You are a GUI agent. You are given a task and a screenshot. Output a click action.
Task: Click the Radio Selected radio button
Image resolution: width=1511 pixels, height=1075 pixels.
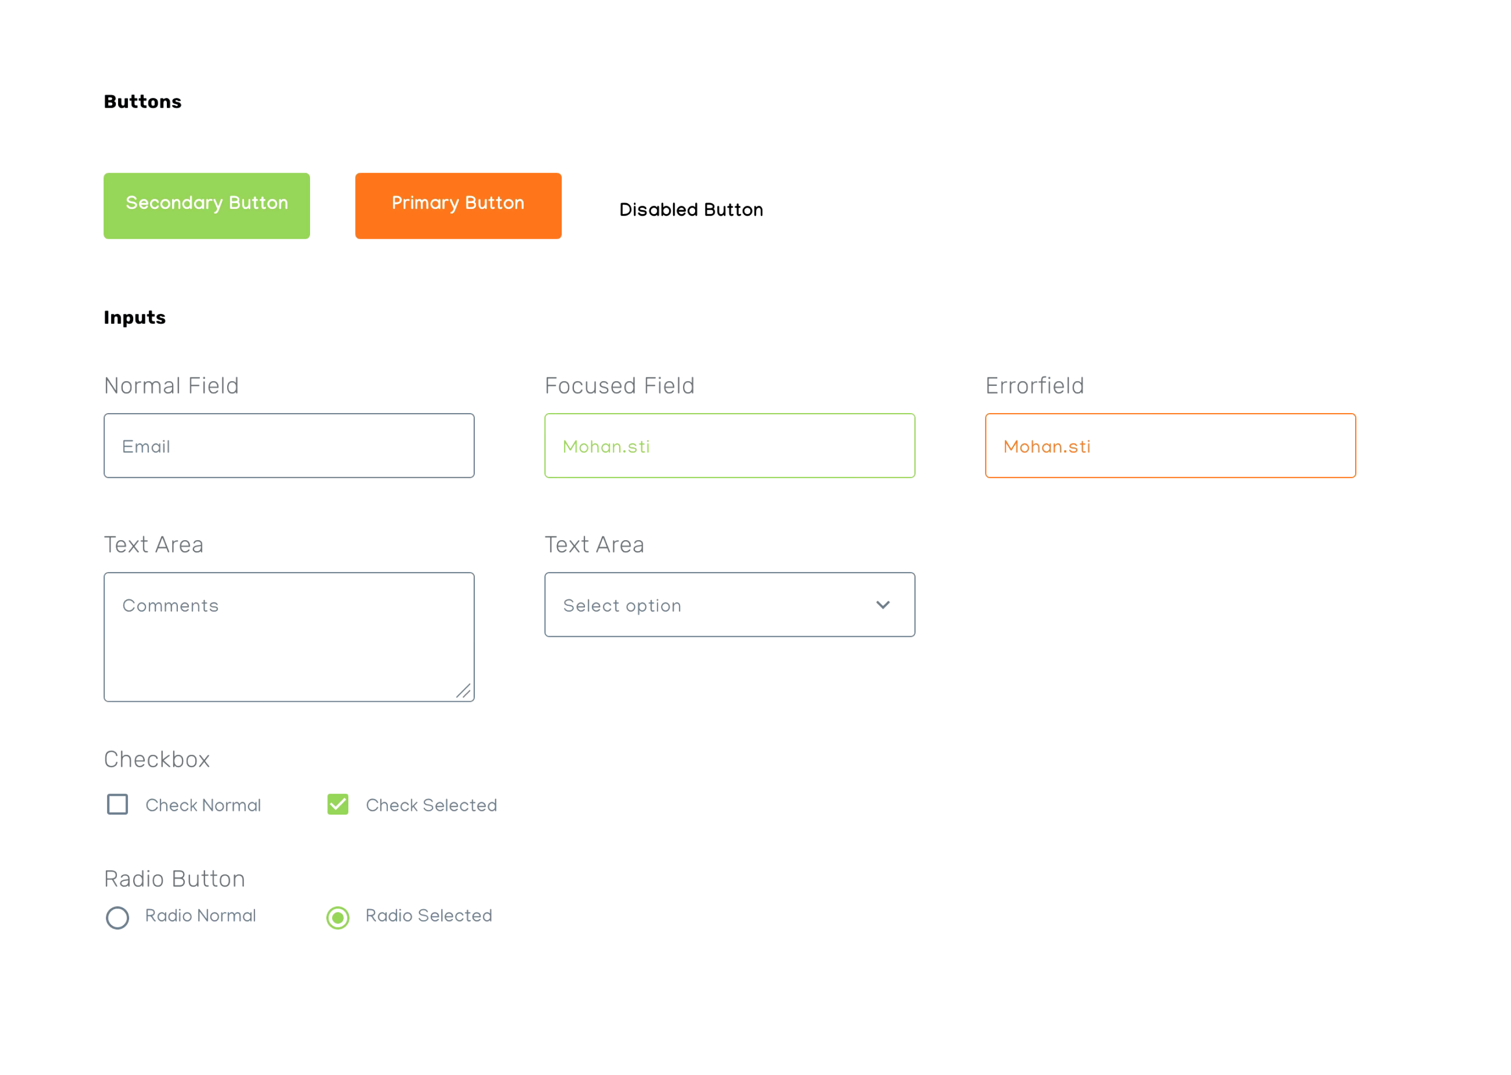338,918
